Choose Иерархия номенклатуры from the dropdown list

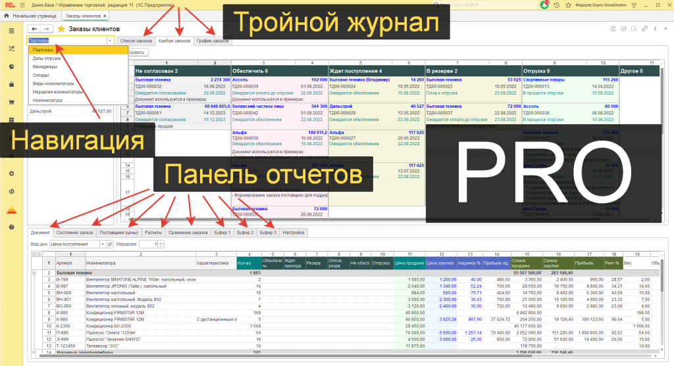(x=78, y=92)
